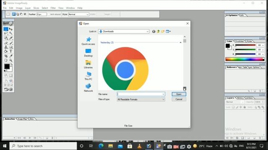Image resolution: width=268 pixels, height=150 pixels.
Task: Select the Zoom tool
Action: coord(11,60)
